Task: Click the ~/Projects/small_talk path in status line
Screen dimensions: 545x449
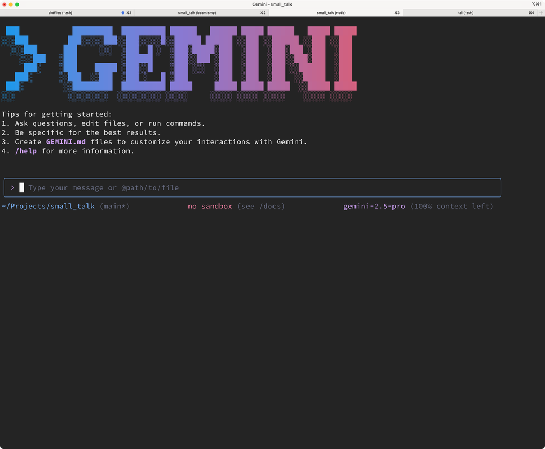Action: (48, 206)
